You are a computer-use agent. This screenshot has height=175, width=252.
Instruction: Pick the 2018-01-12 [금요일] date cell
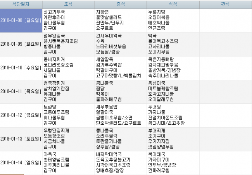pos(21,115)
